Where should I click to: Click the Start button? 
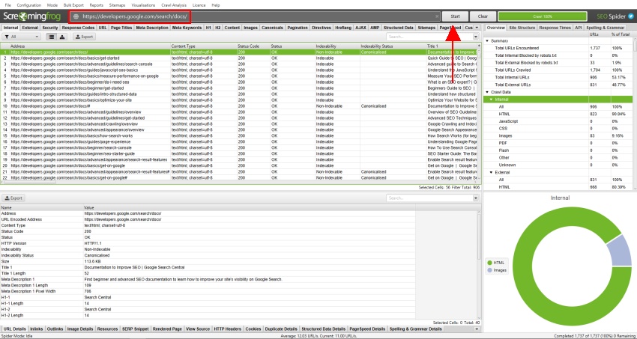(455, 16)
